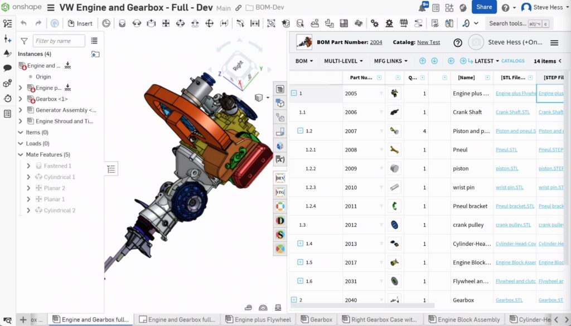Click the DEV app icon in side strip
This screenshot has width=571, height=326.
pyautogui.click(x=280, y=178)
